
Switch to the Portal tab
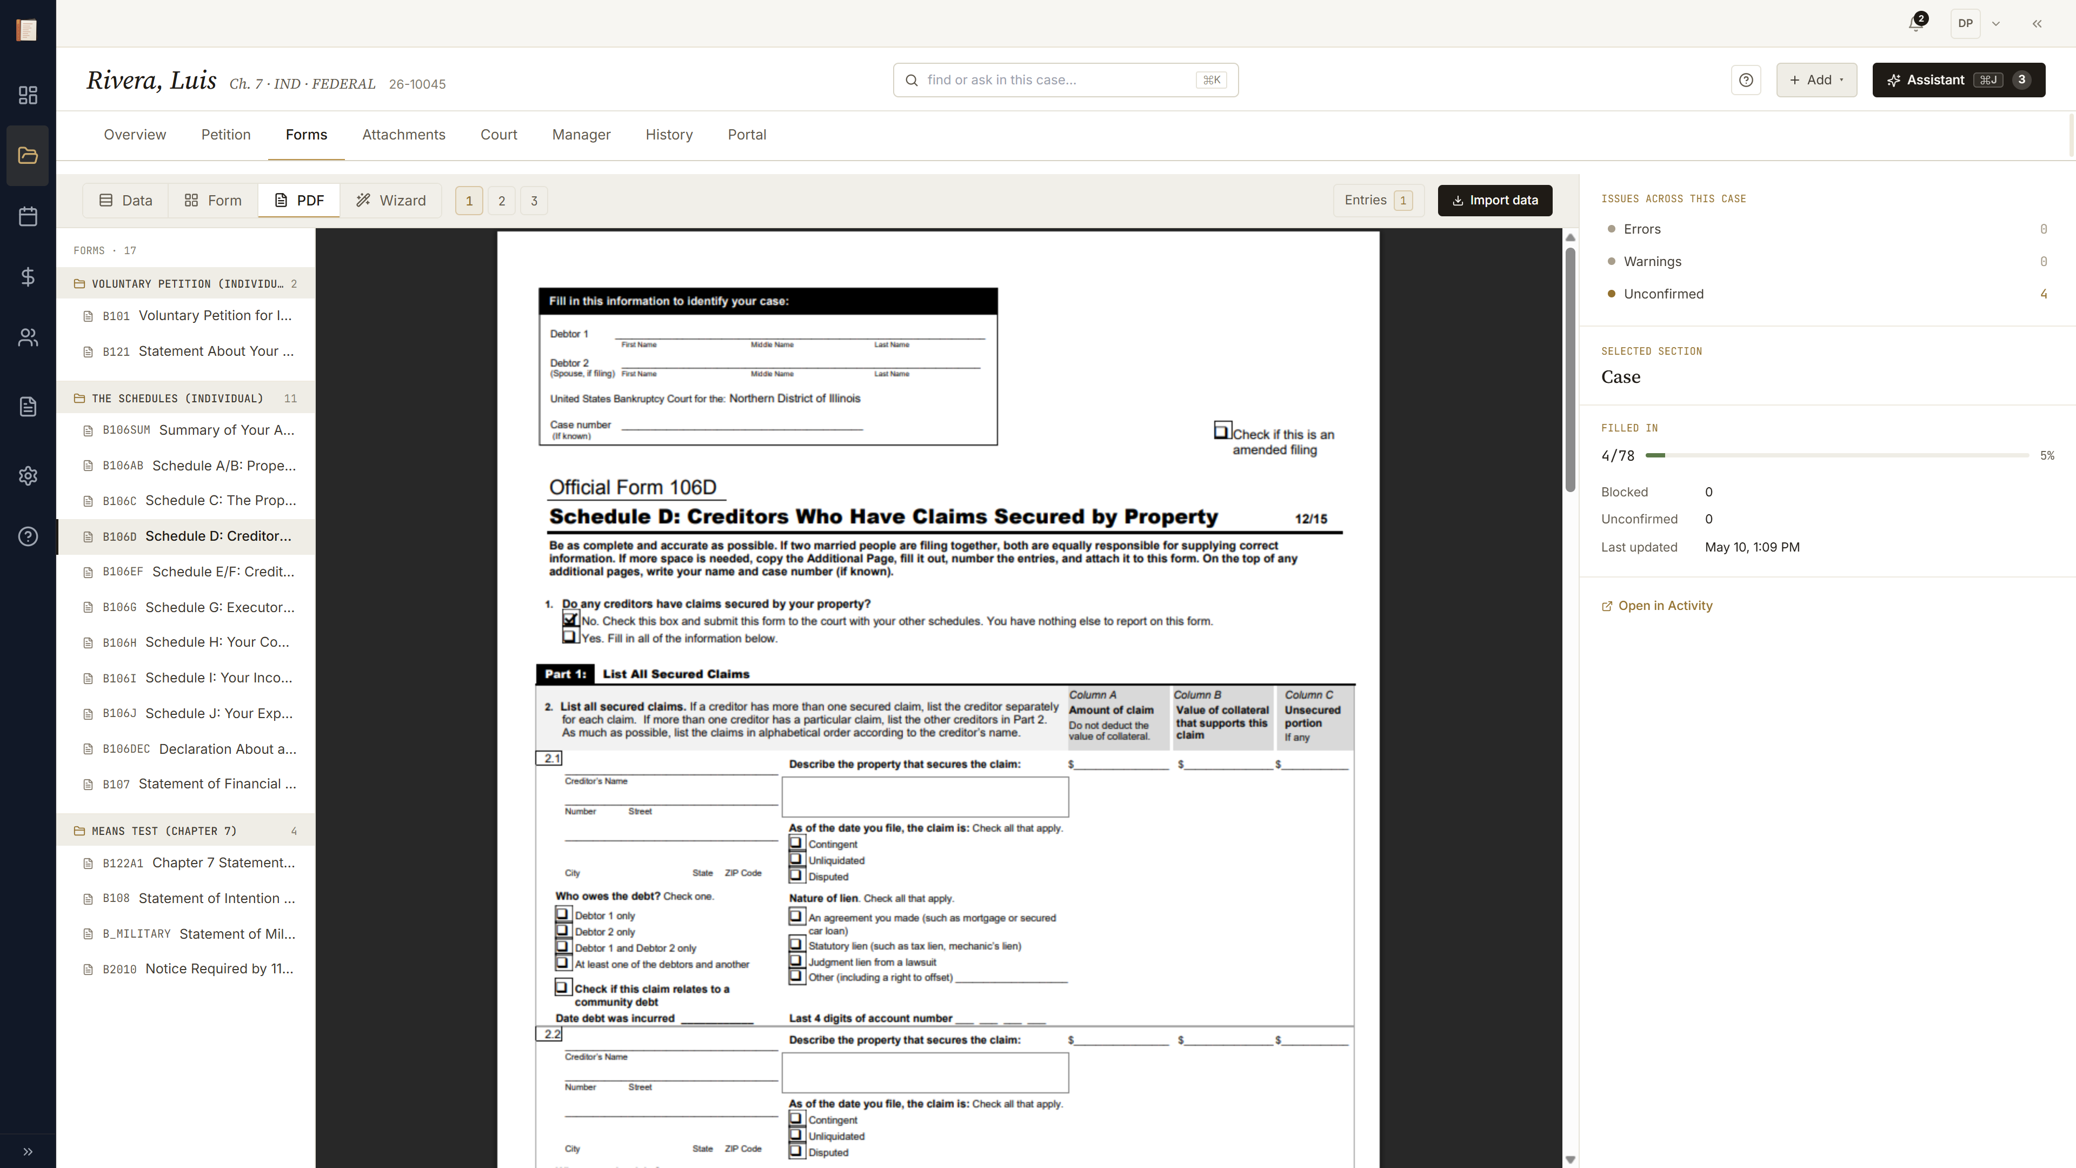[746, 135]
